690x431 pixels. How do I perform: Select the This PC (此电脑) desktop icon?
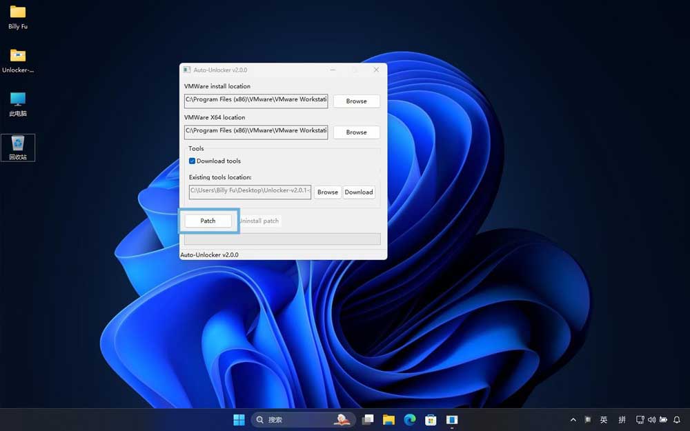pyautogui.click(x=18, y=101)
